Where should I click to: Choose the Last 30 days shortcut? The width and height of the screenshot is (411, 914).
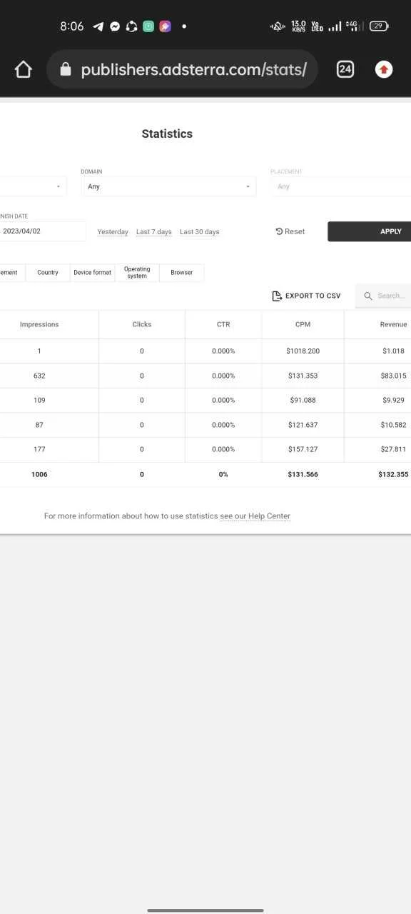[x=200, y=232]
